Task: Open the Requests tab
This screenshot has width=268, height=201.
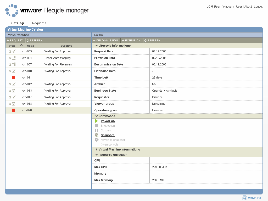Action: [39, 23]
